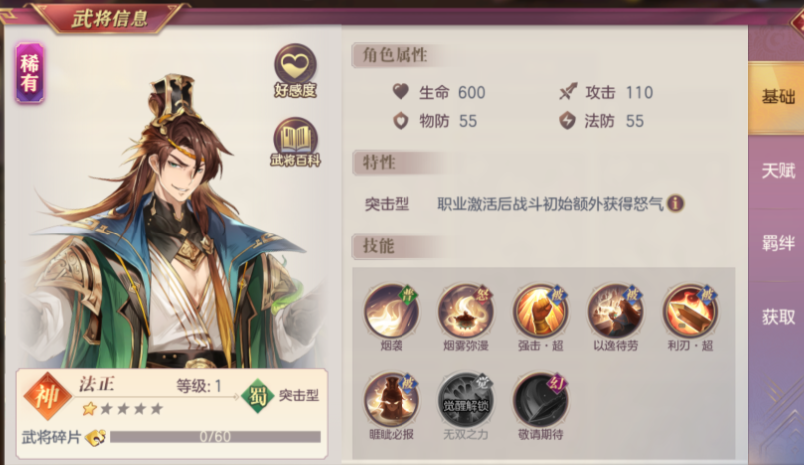Click the 武将碎片 puzzle piece icon

click(x=95, y=437)
